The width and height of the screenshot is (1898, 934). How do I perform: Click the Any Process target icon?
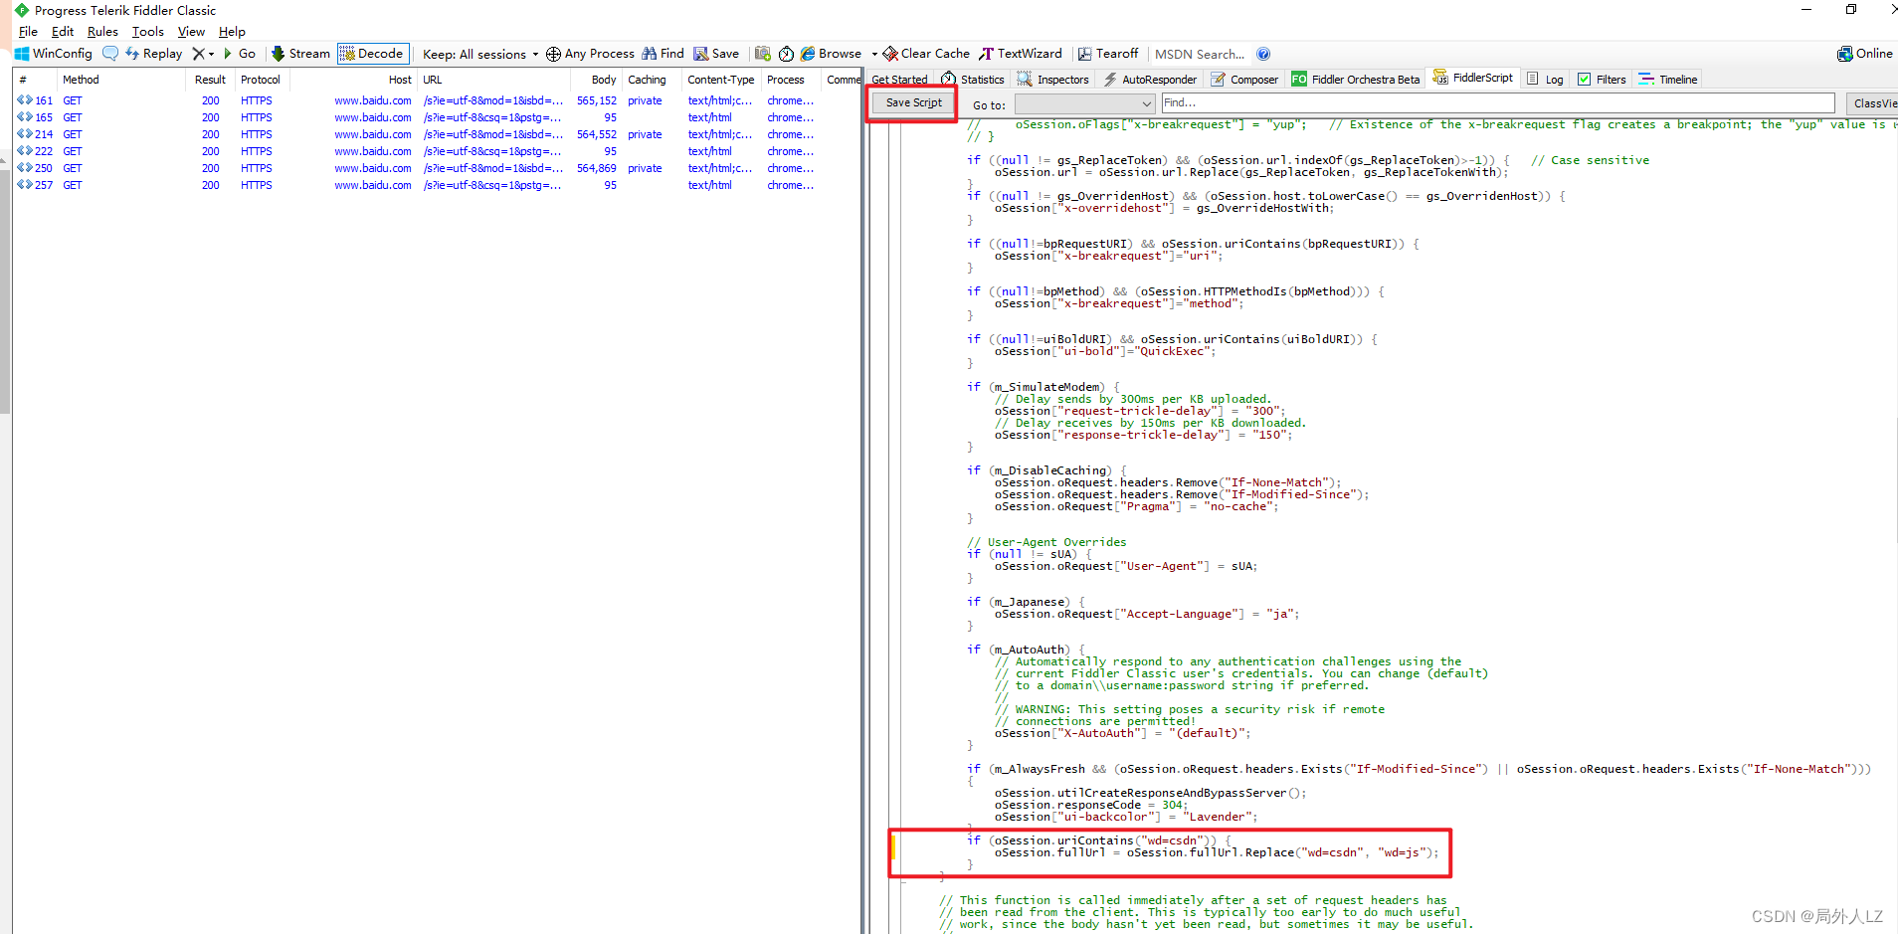coord(553,54)
